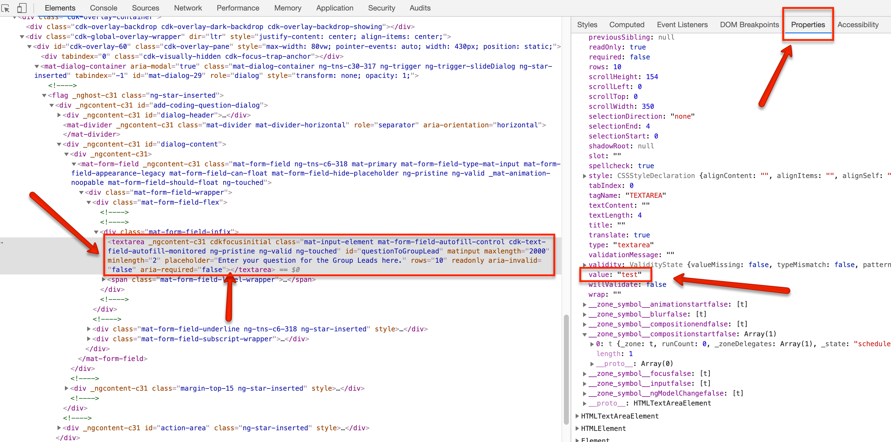
Task: Collapse the mat-dialog-container element node
Action: [37, 66]
